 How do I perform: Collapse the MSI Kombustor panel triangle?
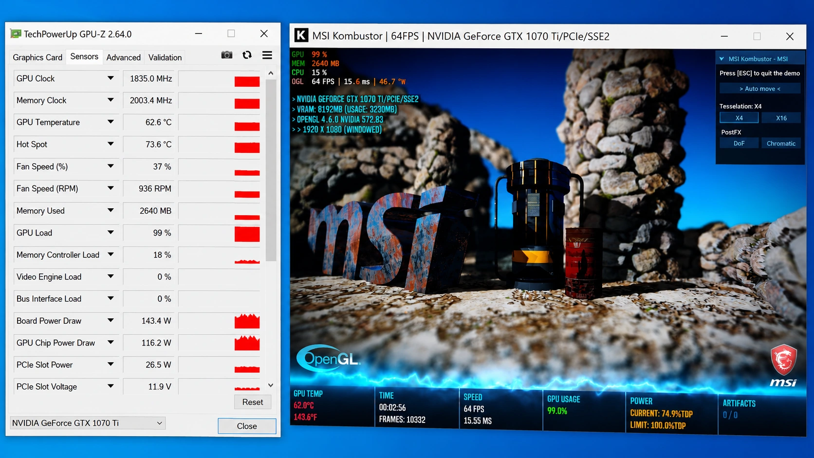[x=722, y=59]
